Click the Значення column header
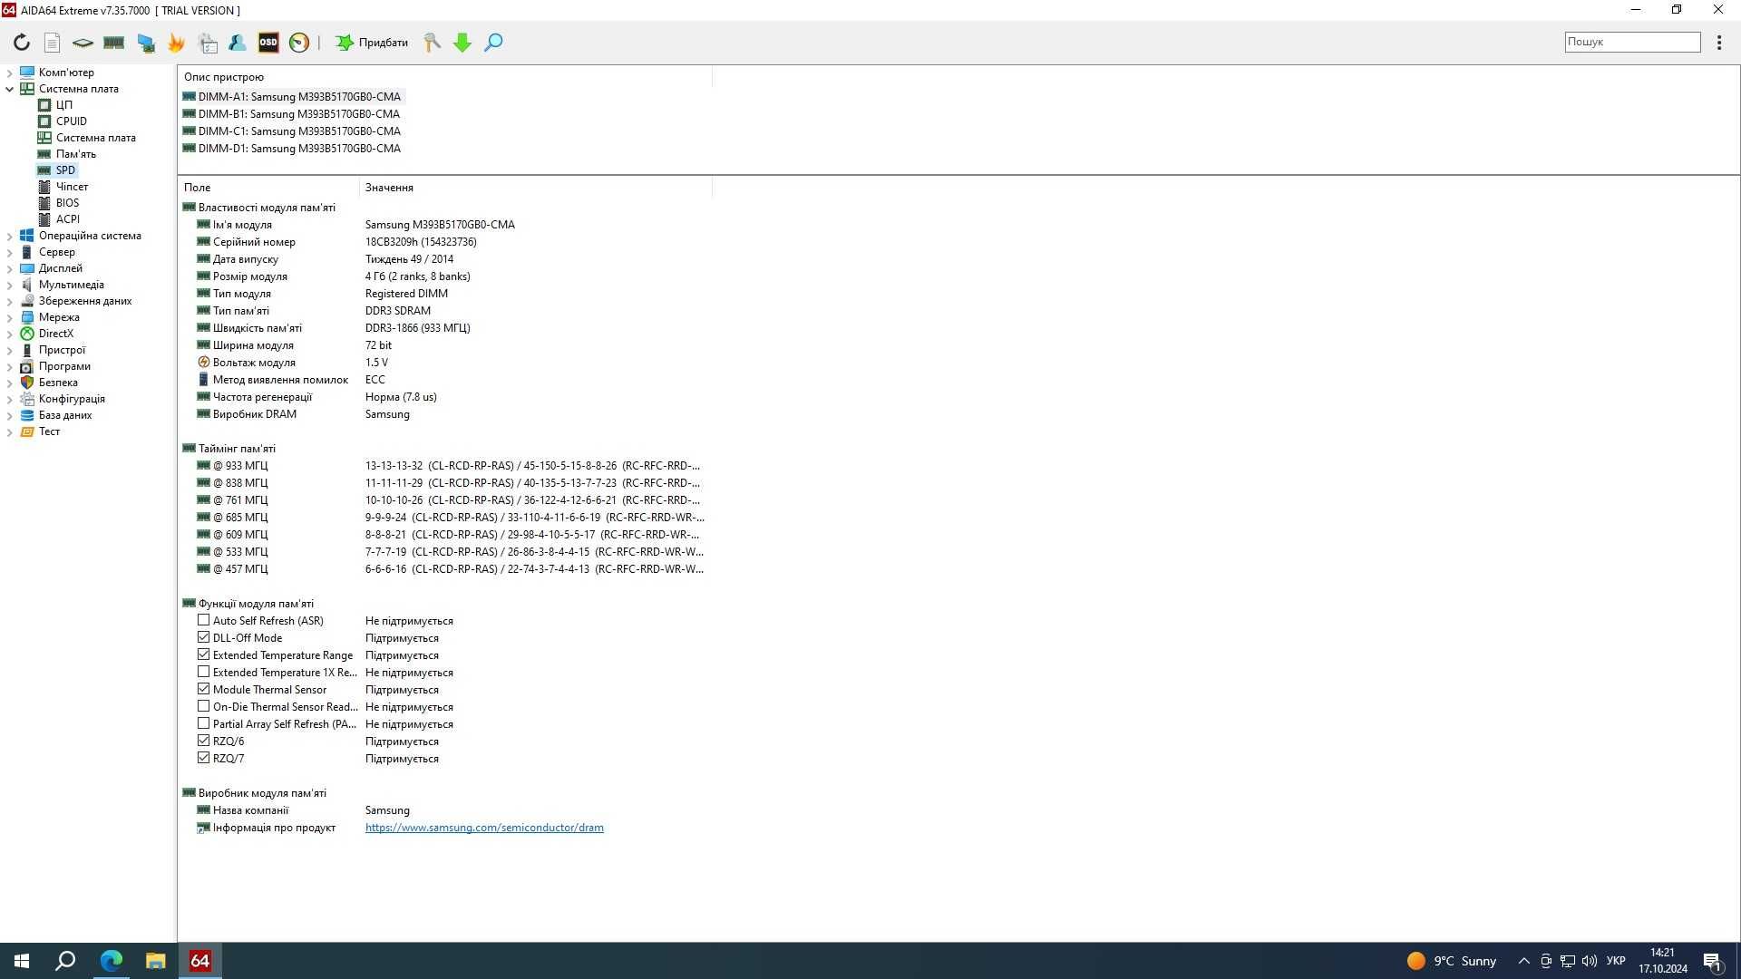Screen dimensions: 1741x979 (535, 188)
